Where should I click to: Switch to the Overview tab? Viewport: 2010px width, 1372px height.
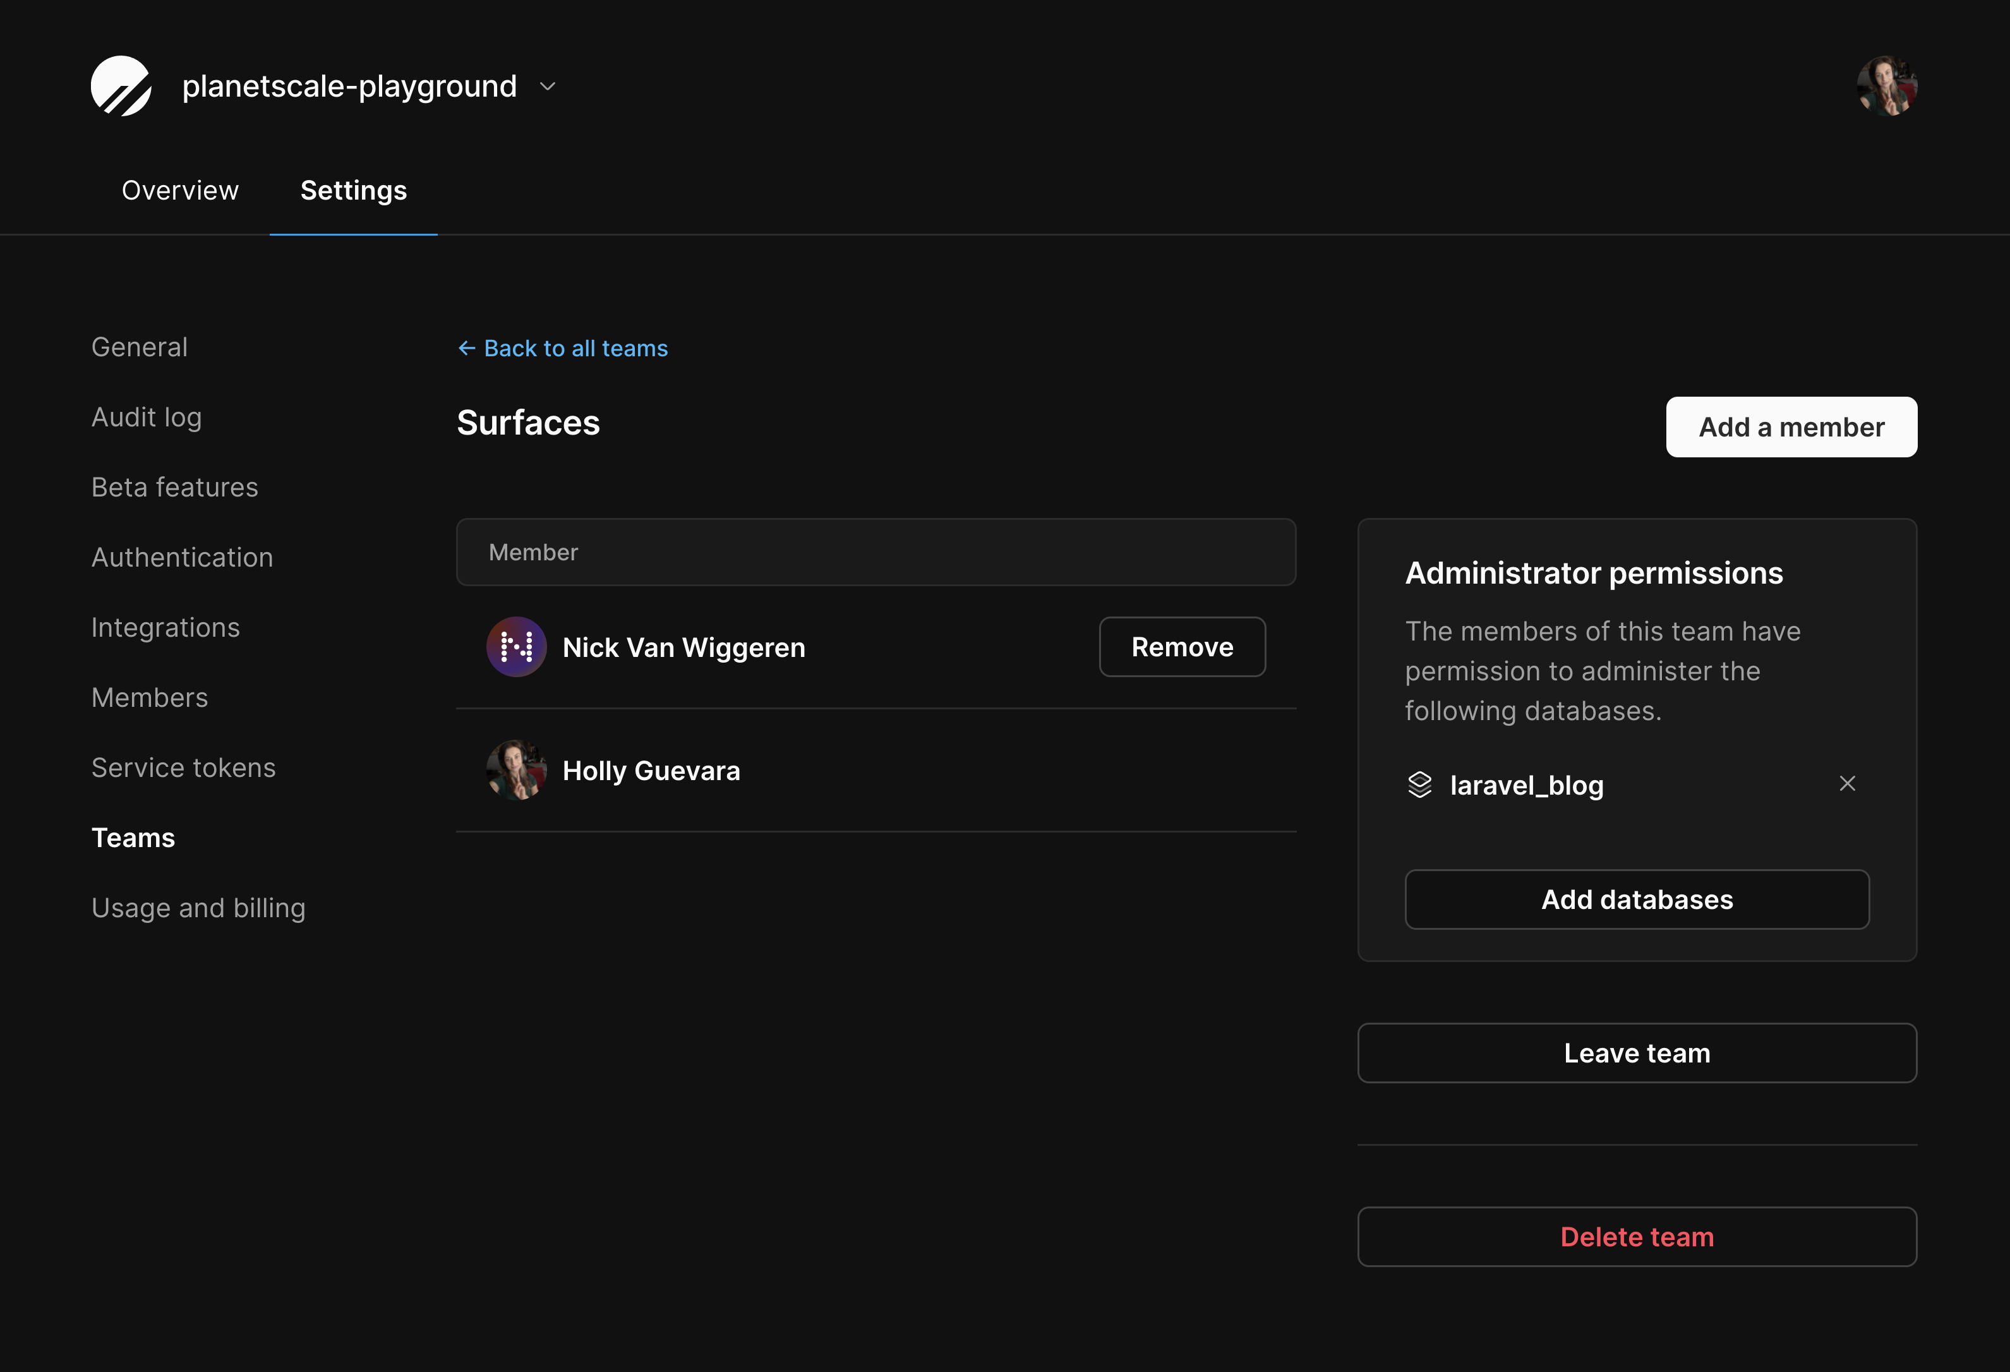pos(180,190)
